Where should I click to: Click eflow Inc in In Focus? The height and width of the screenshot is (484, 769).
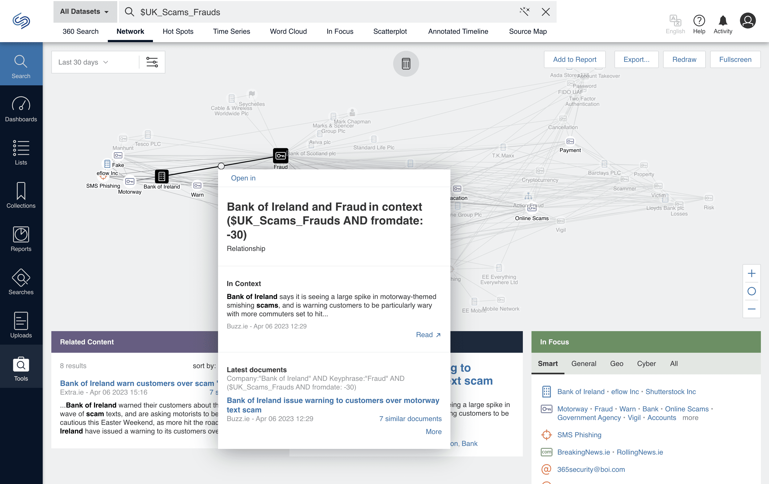click(x=625, y=392)
